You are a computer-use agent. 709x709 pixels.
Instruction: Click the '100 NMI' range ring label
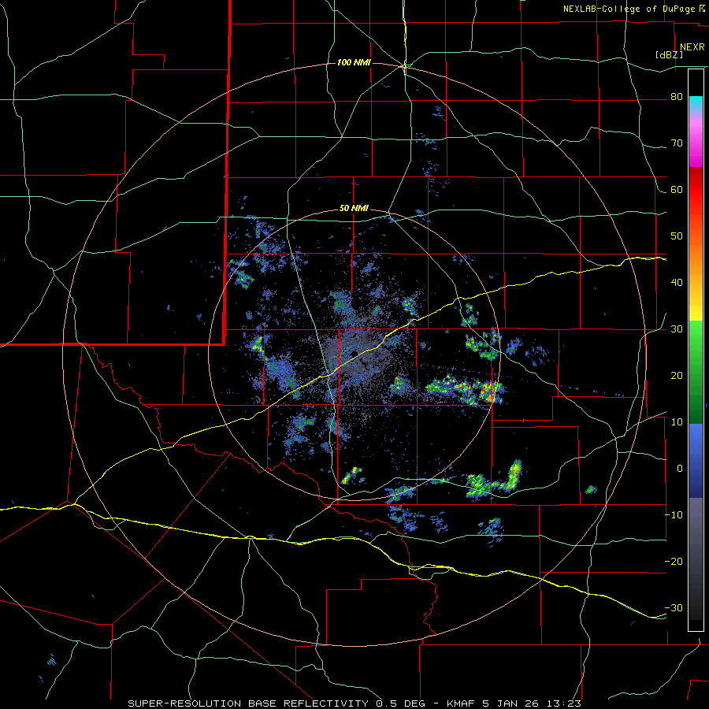click(354, 62)
